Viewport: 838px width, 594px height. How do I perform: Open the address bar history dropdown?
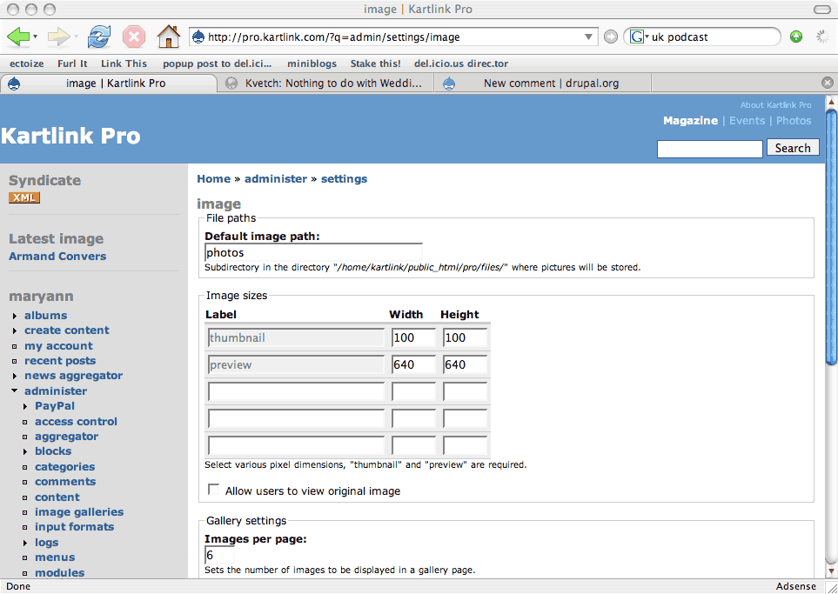(x=587, y=37)
